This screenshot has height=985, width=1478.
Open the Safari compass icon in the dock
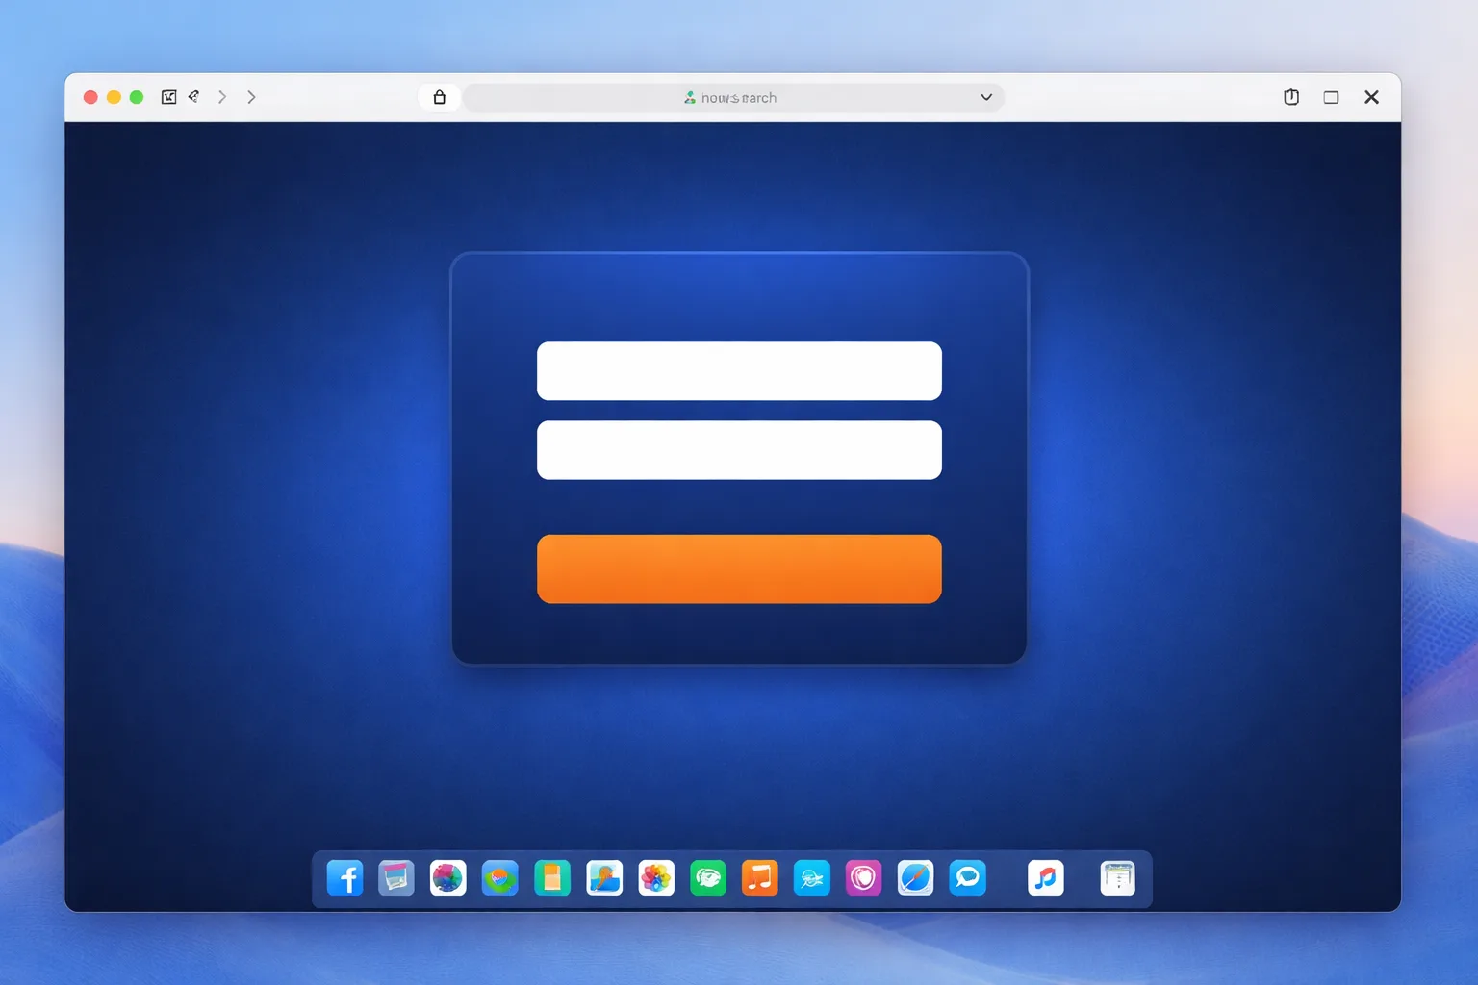coord(915,878)
